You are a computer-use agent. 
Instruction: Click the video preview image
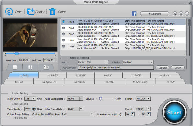pyautogui.click(x=30, y=35)
